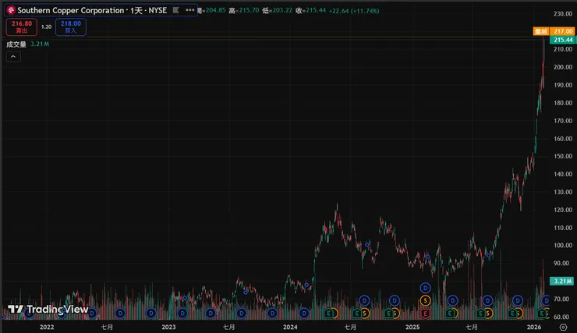
Task: Click the 60.00 price axis label
Action: click(563, 317)
